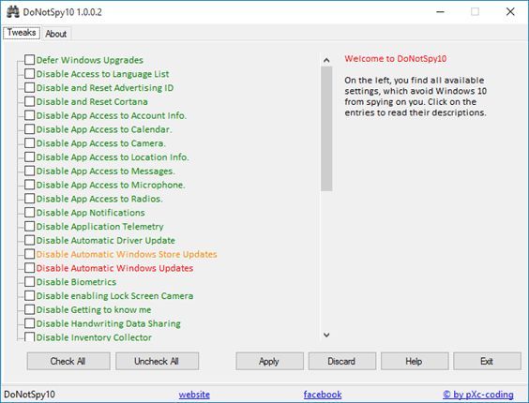Image resolution: width=529 pixels, height=403 pixels.
Task: Toggle Disable App Notifications checkbox
Action: [x=29, y=212]
